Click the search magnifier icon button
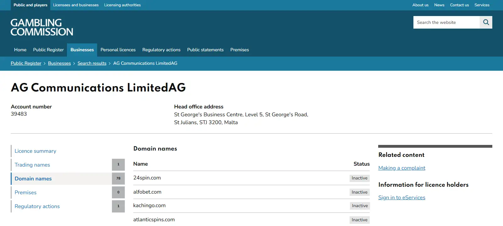 486,22
